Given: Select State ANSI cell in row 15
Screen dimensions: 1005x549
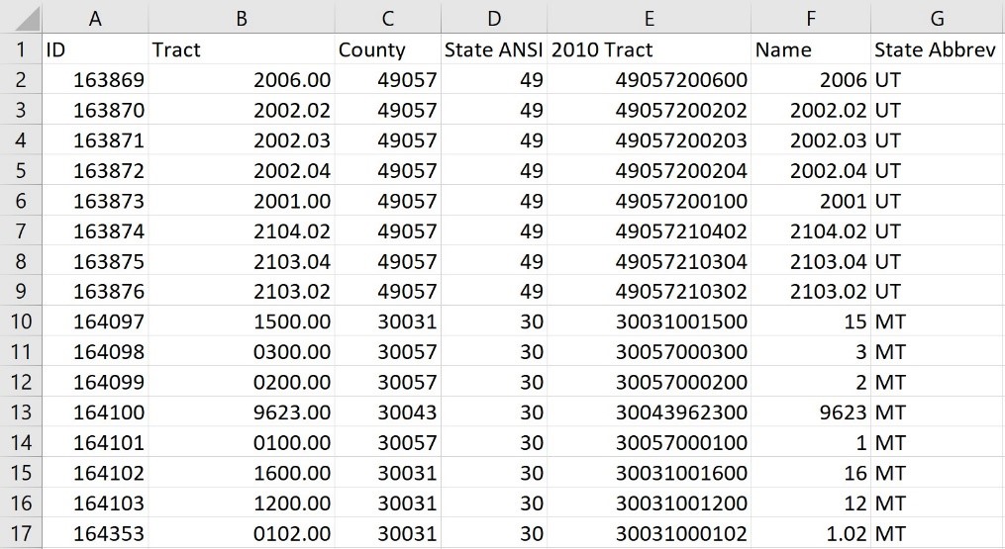Looking at the screenshot, I should (493, 473).
